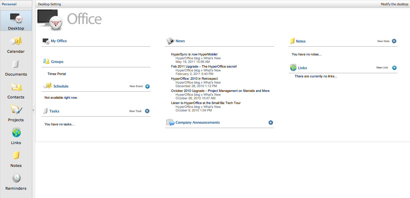Open the Links panel heading link
Image resolution: width=410 pixels, height=198 pixels.
[x=302, y=68]
